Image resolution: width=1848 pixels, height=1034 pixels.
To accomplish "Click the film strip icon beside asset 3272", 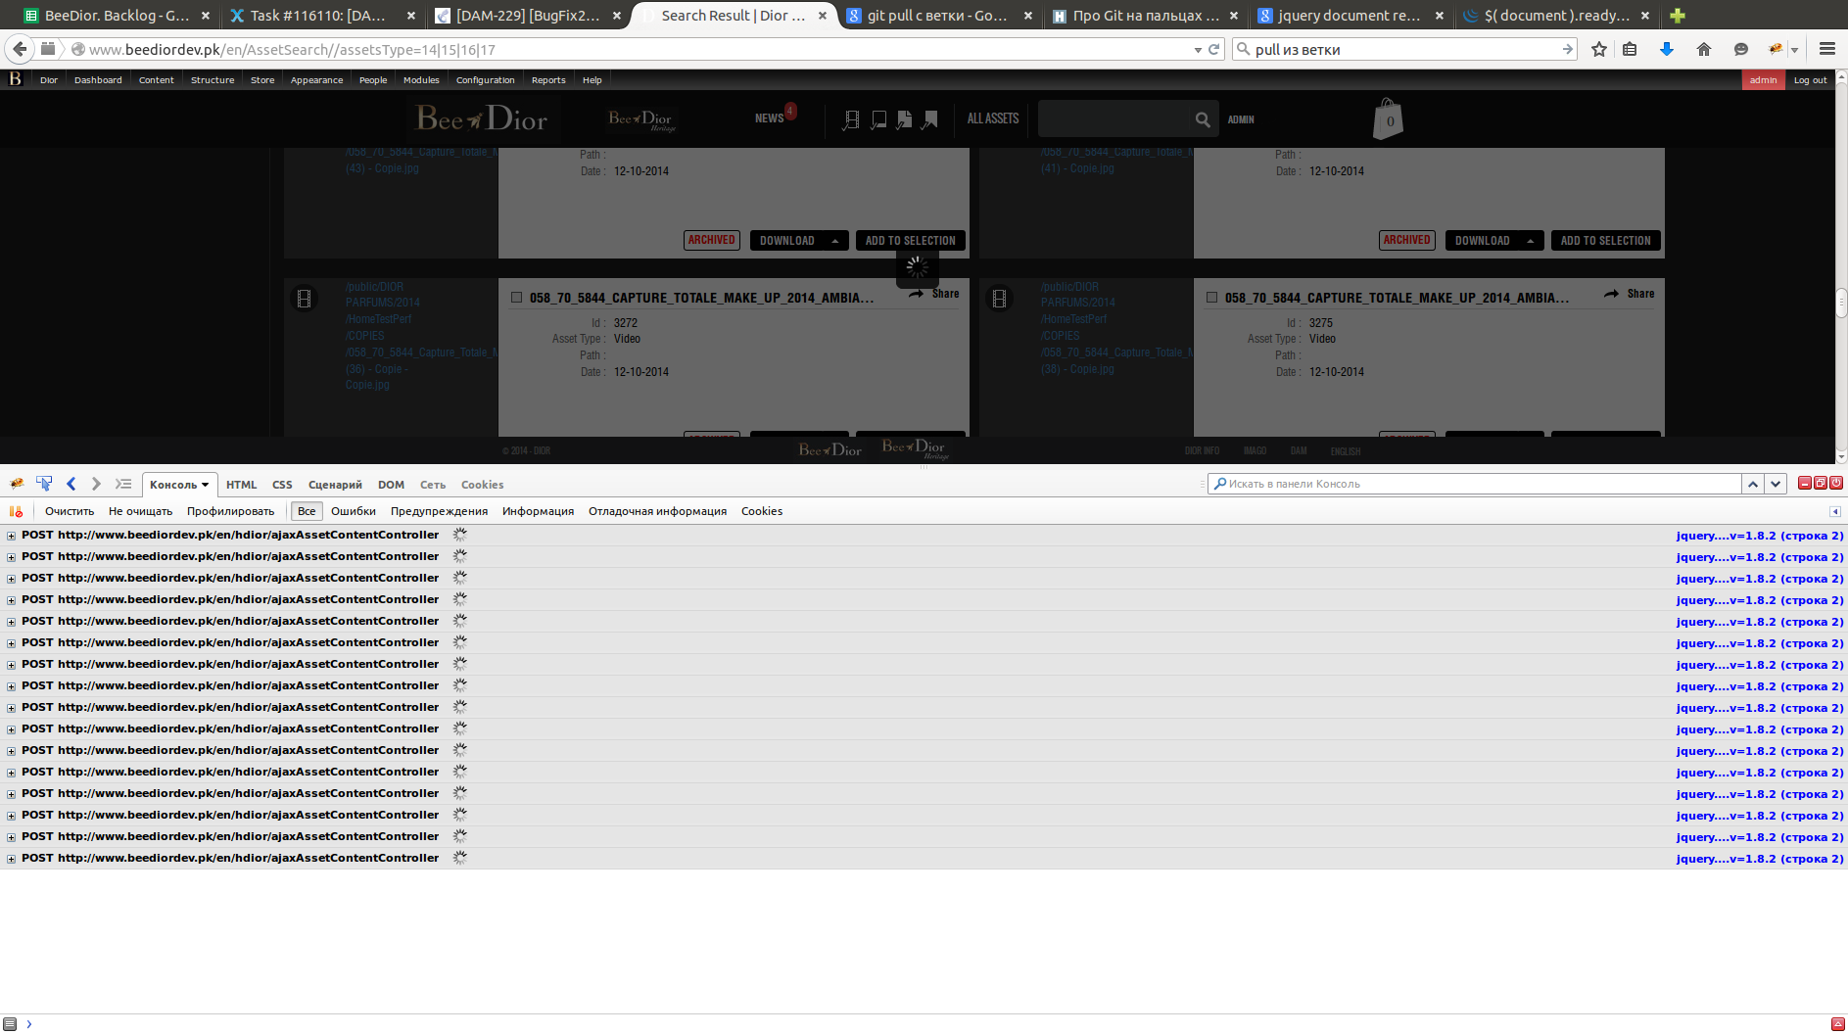I will point(305,299).
